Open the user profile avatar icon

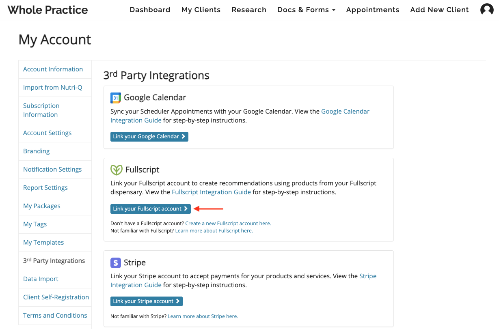[x=487, y=9]
